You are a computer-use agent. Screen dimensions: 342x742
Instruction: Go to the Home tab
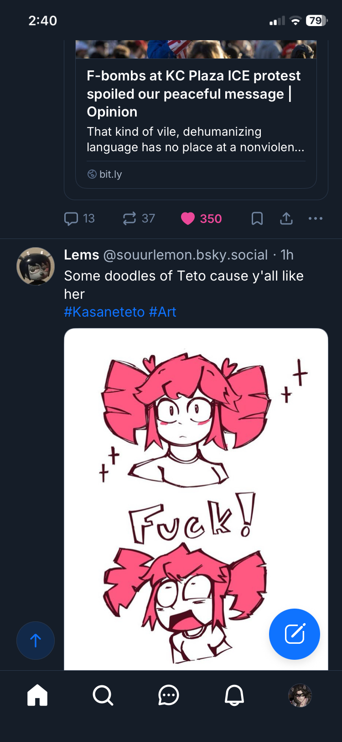[x=37, y=695]
